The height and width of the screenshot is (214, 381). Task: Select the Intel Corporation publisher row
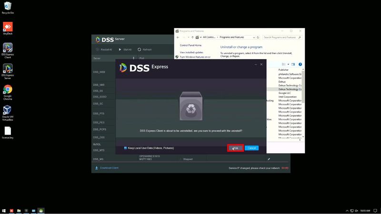(288, 97)
